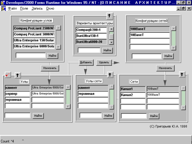
Task: Click the red checkmark icon above Узлы panel
Action: 8,75
